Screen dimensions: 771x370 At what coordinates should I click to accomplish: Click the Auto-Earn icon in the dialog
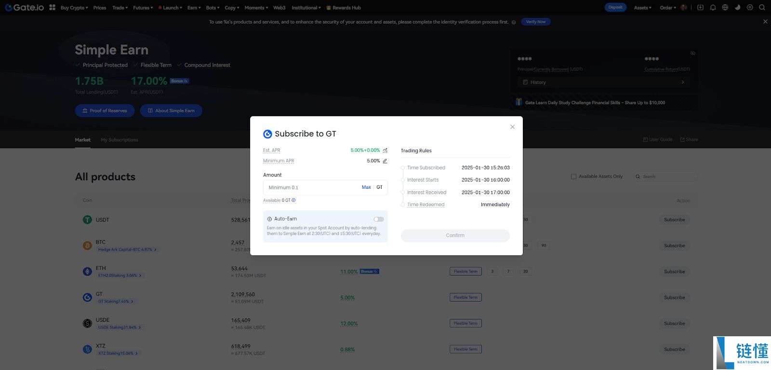(269, 219)
